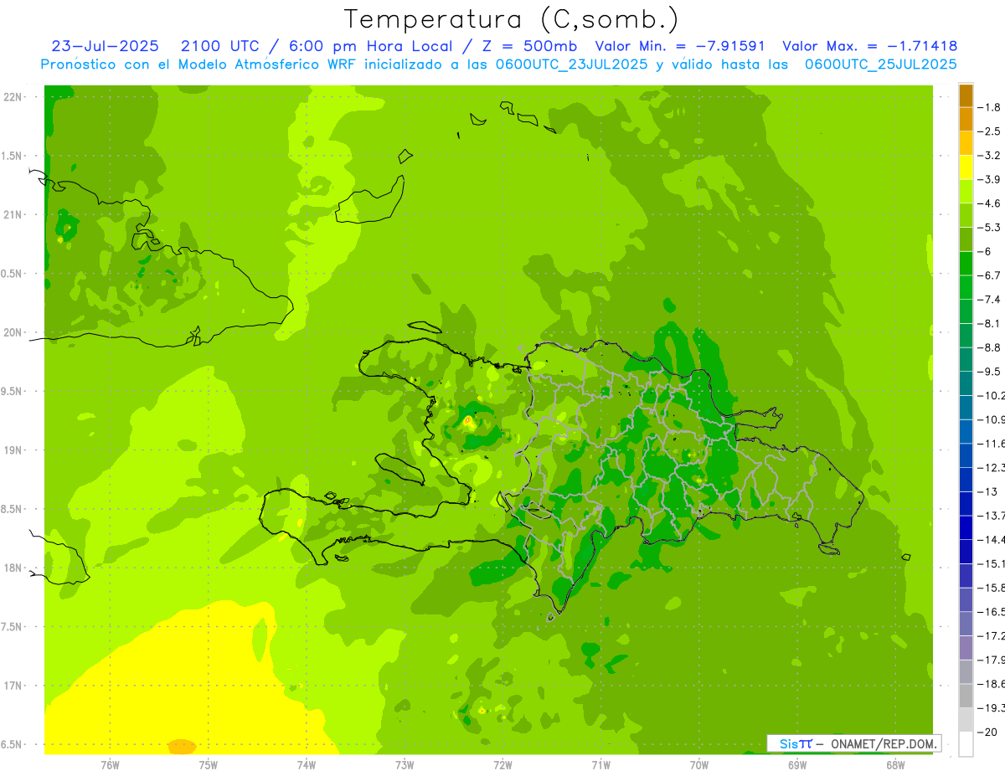Click the "69W" longitude axis label

797,764
